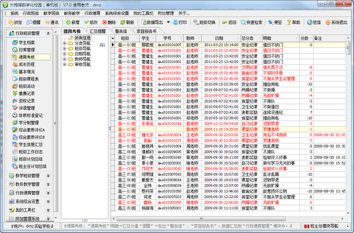The image size is (354, 233).
Task: Add a new record with 新增
Action: (x=73, y=22)
